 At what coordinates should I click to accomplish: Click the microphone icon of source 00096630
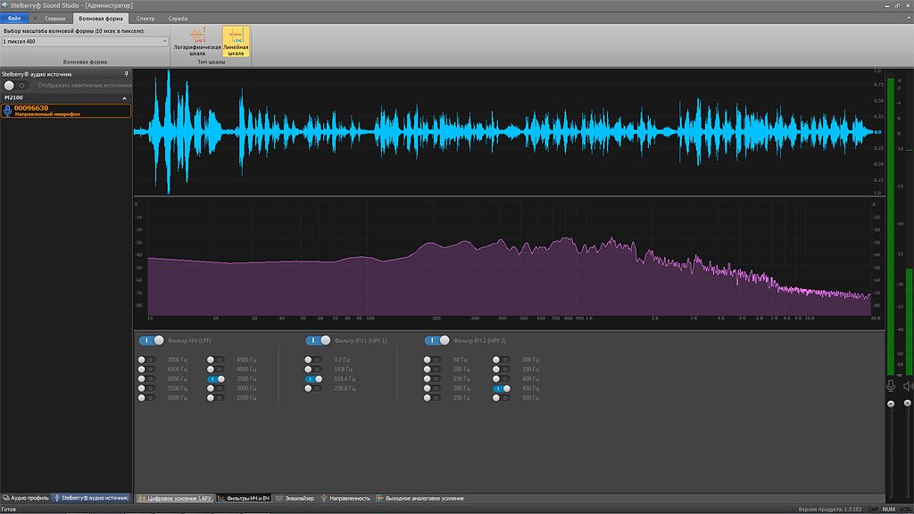click(x=8, y=111)
